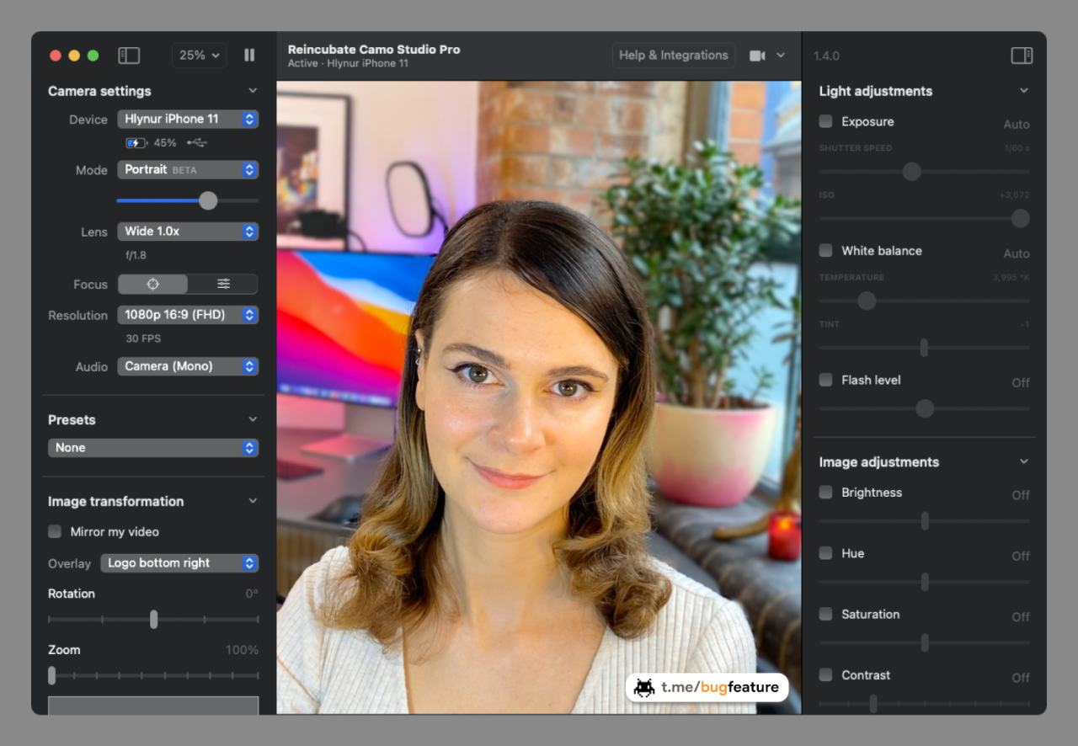Enable the Mirror my video checkbox
This screenshot has width=1078, height=746.
(x=55, y=531)
